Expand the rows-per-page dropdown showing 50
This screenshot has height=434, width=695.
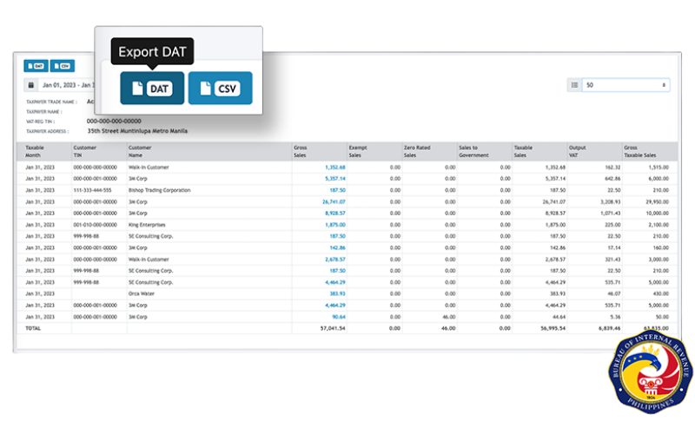point(625,85)
